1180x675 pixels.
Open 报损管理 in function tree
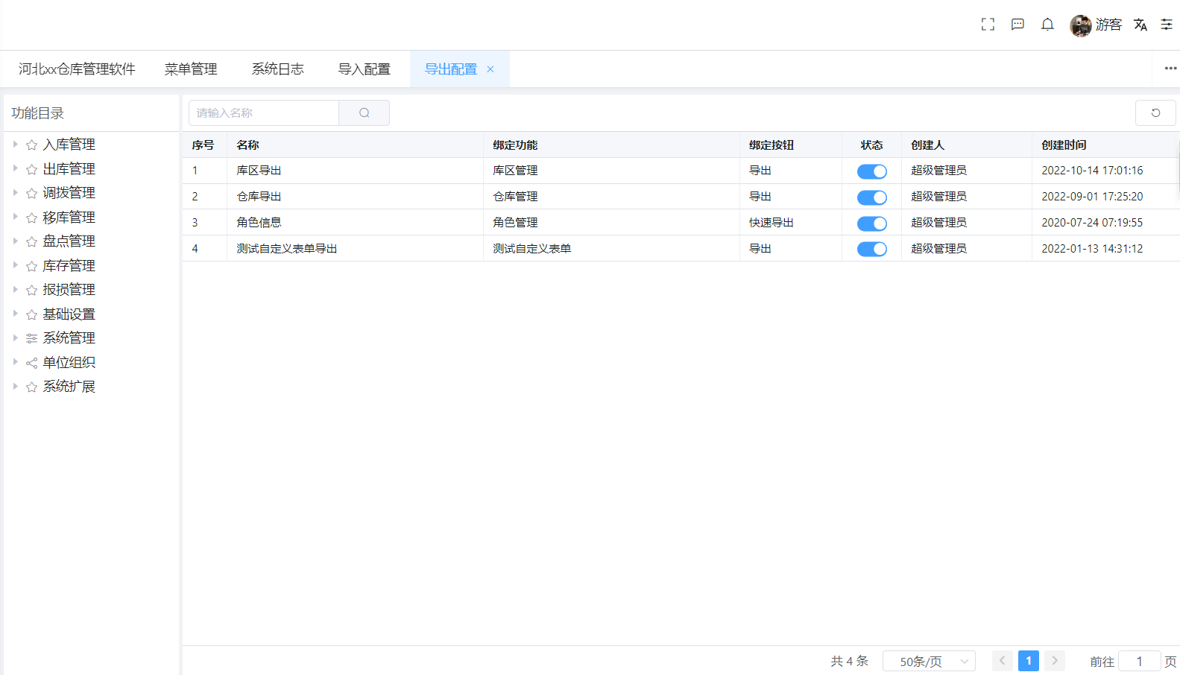[69, 290]
